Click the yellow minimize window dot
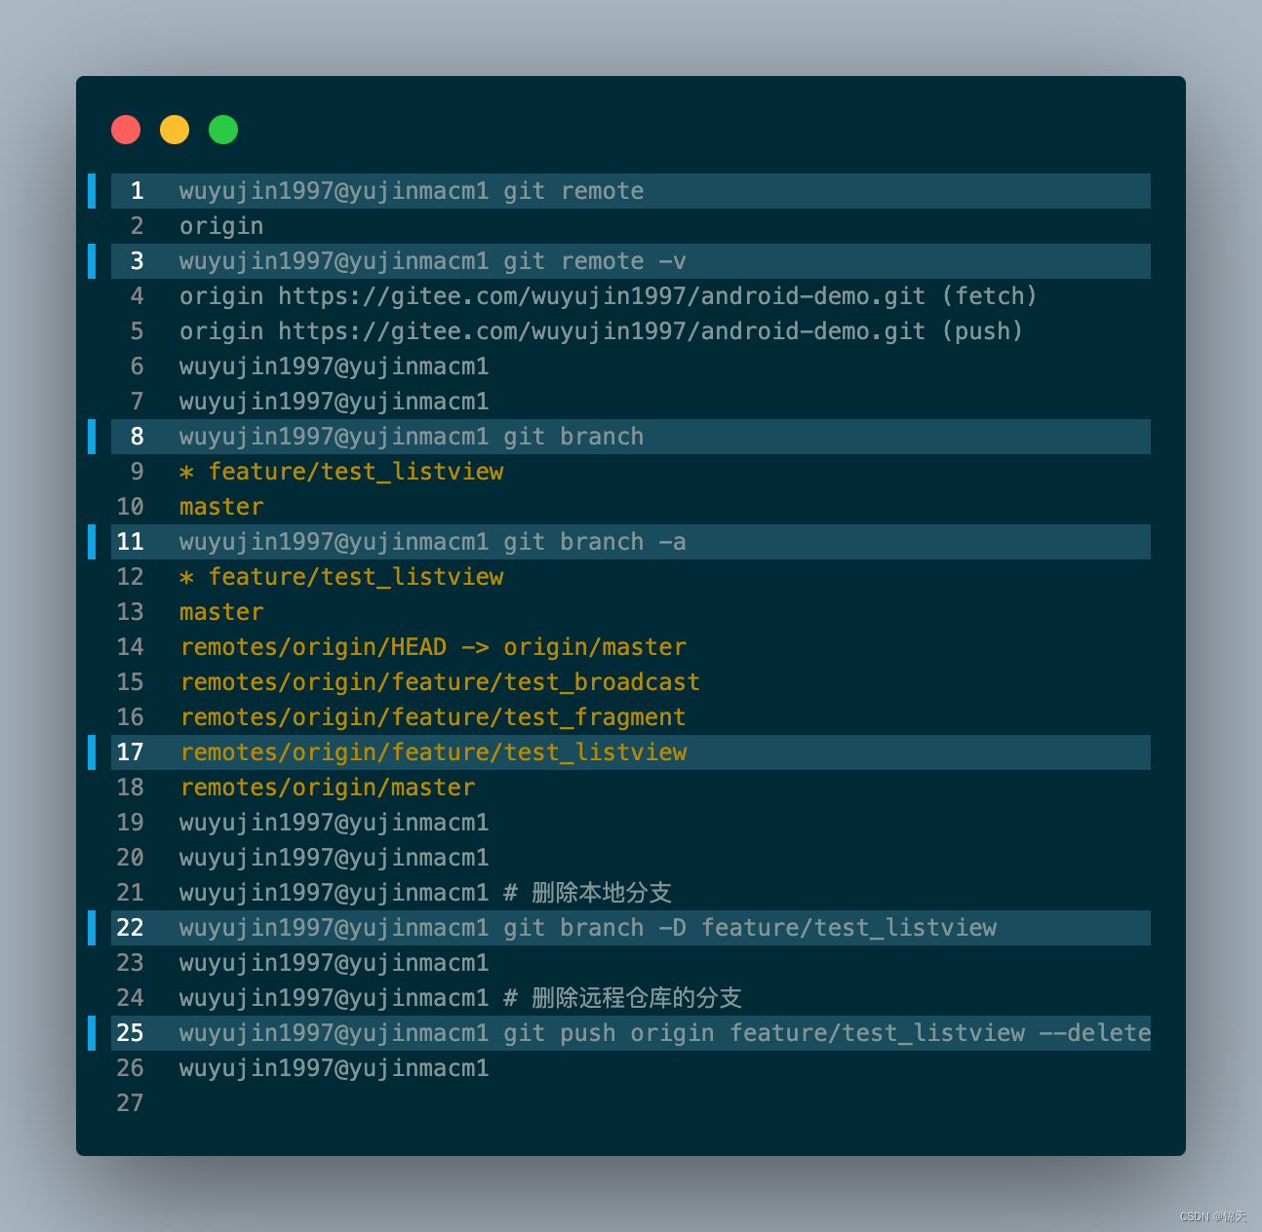 click(x=175, y=130)
